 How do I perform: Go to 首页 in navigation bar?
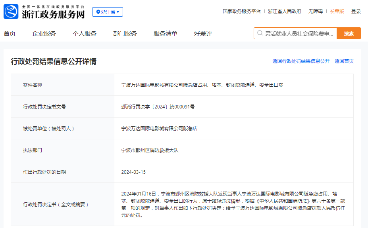(10, 34)
